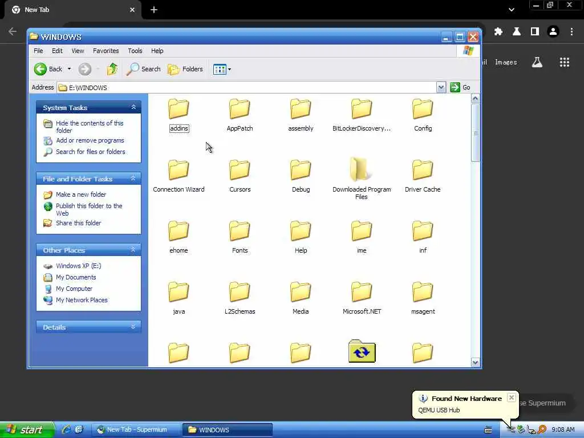The height and width of the screenshot is (438, 584).
Task: Click the WINDOWS taskbar button
Action: coord(227,429)
